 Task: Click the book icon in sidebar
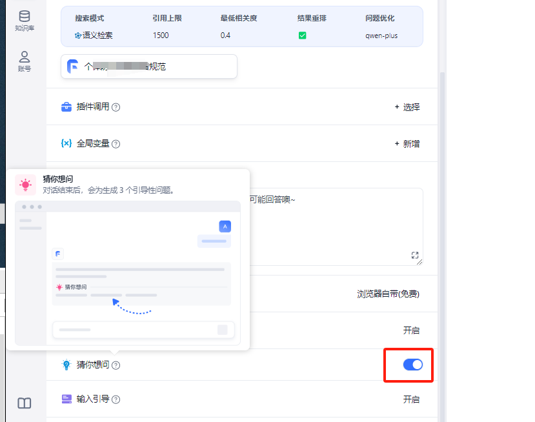click(24, 403)
